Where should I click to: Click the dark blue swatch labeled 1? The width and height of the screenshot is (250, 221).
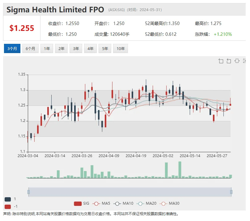8,199
